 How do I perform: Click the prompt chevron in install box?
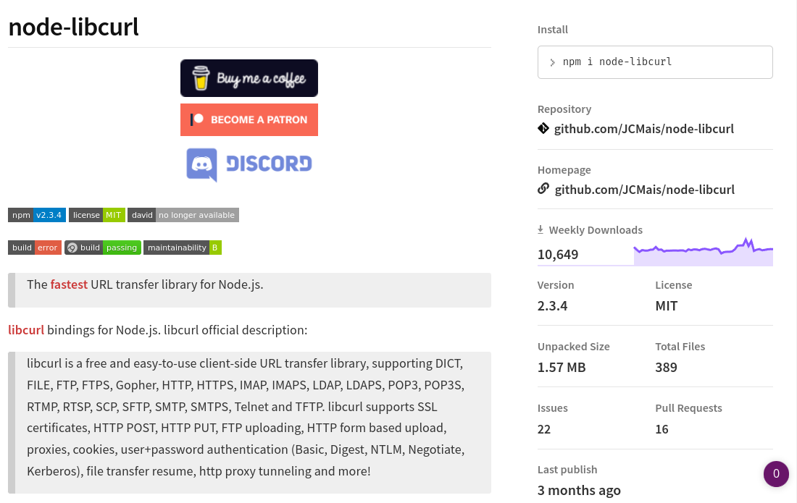552,62
